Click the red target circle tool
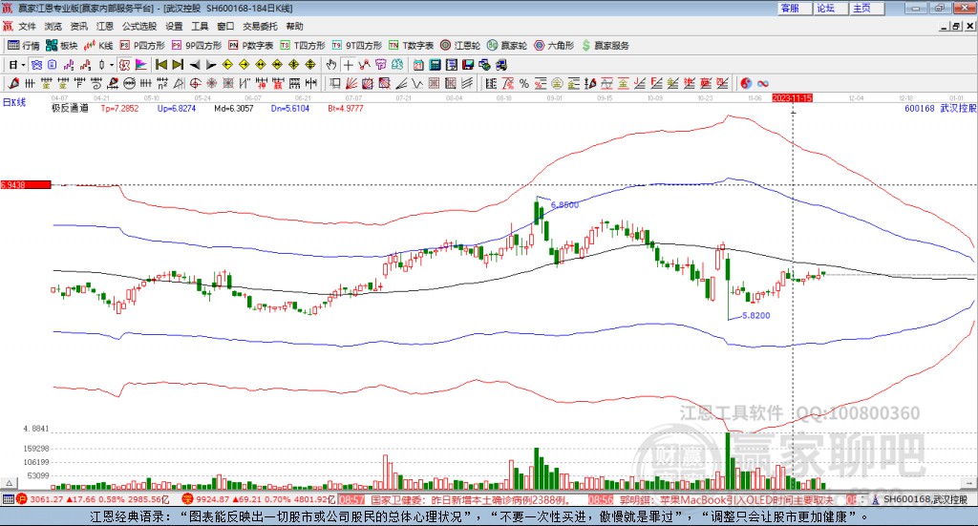 click(195, 83)
